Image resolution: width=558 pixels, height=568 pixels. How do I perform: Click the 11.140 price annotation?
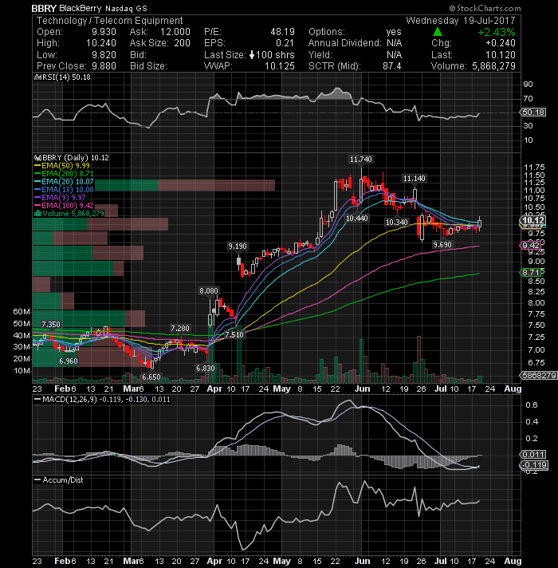point(414,178)
